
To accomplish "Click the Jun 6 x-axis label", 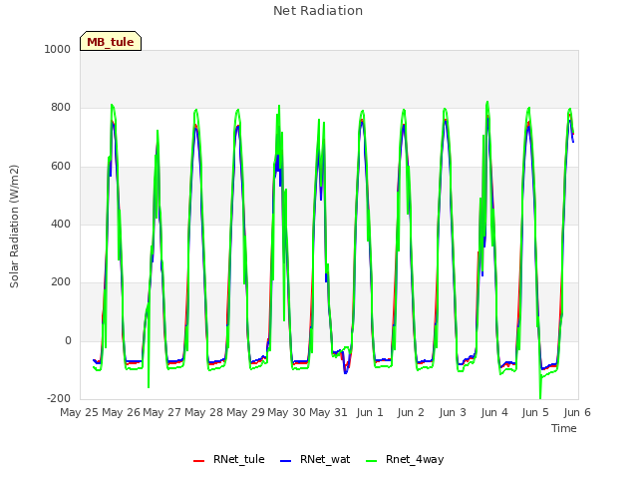I will pos(577,412).
